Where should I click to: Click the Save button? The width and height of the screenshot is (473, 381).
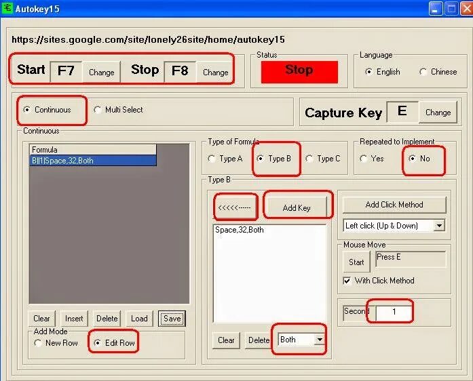tap(172, 319)
